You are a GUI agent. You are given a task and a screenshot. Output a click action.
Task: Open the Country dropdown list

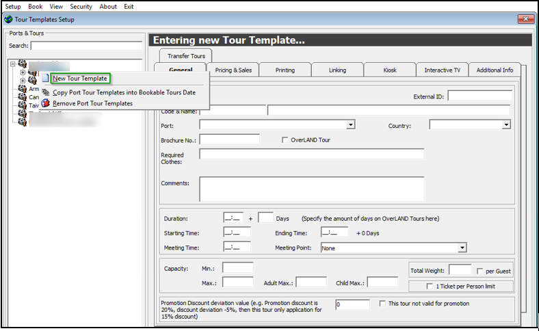pos(506,124)
